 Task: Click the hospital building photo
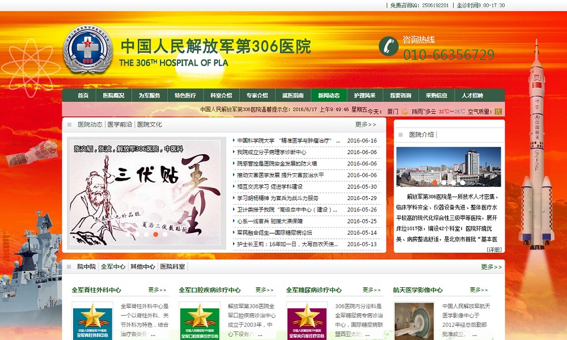448,167
